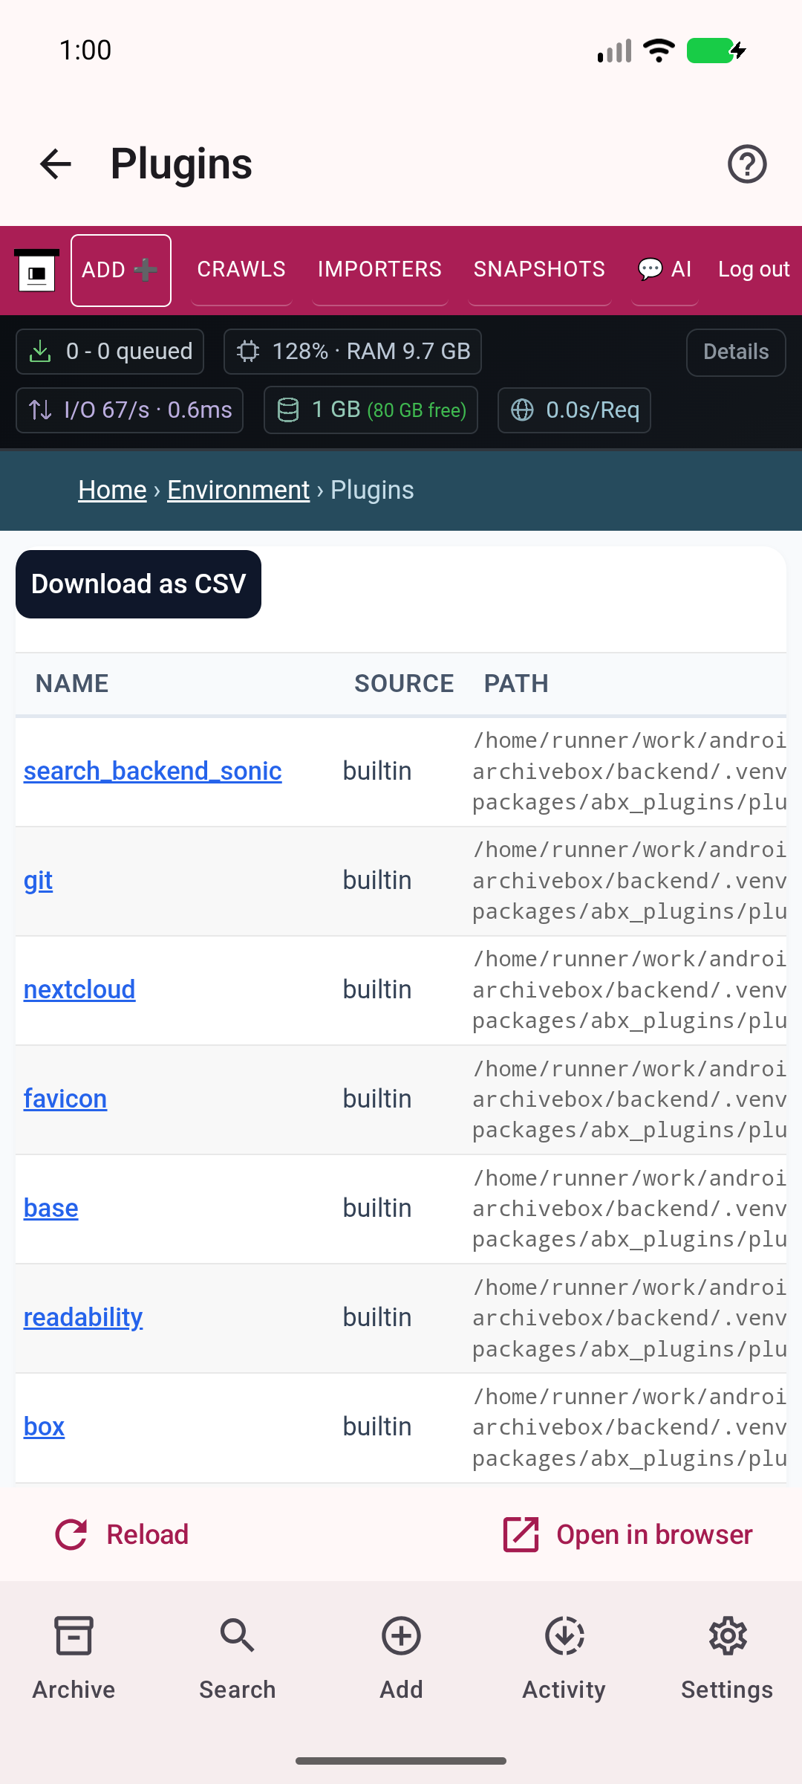The height and width of the screenshot is (1784, 802).
Task: Tap the Reload button
Action: click(x=122, y=1535)
